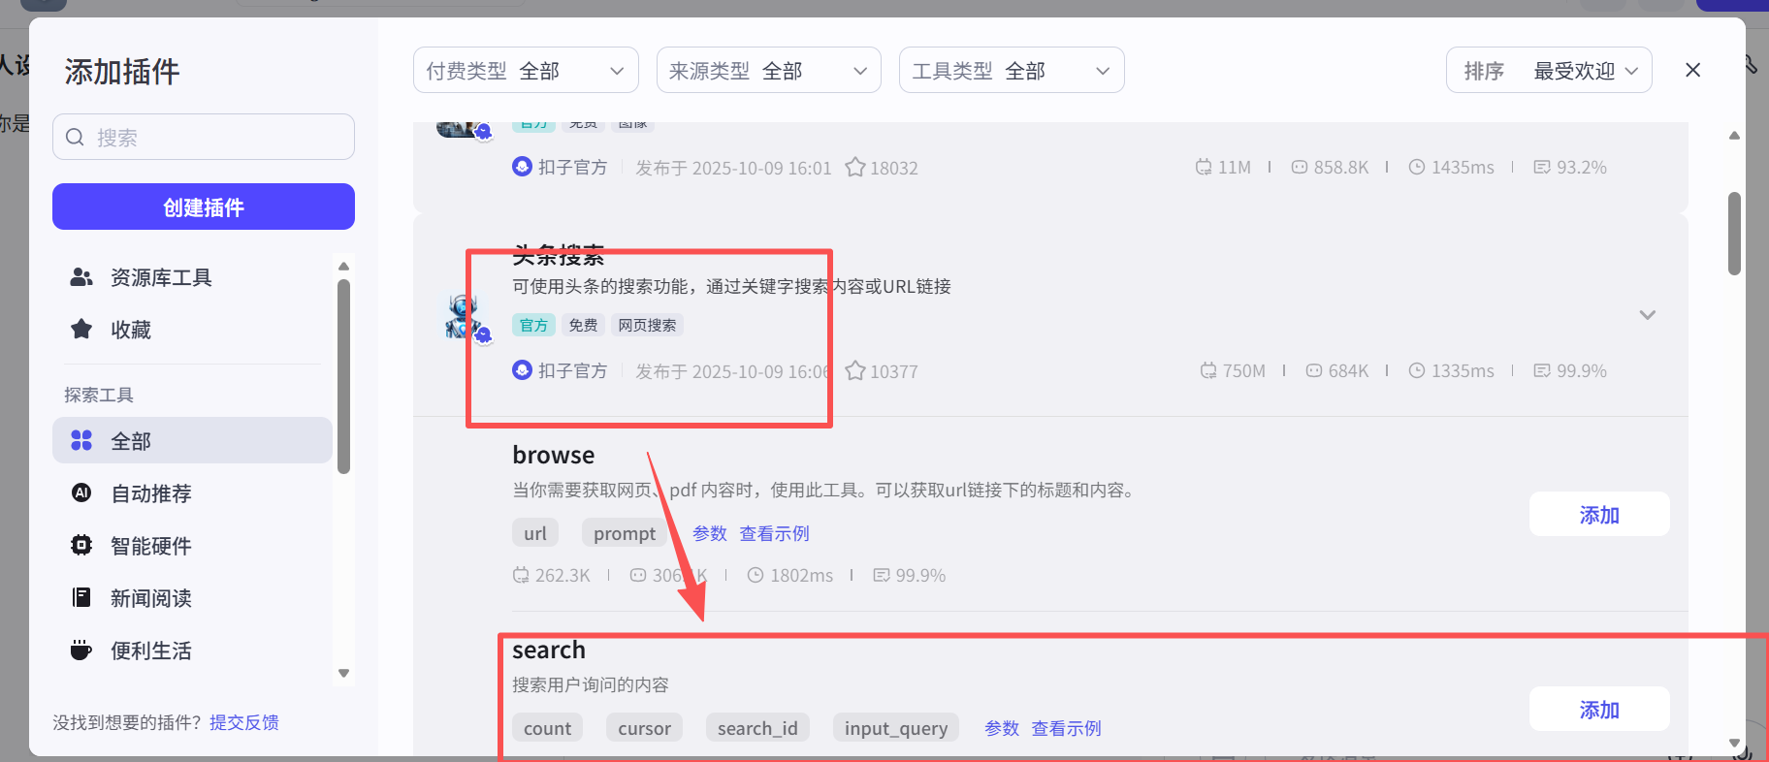
Task: Click the 扣子官方 logo dated 2025-10-09 16:01
Action: (522, 166)
